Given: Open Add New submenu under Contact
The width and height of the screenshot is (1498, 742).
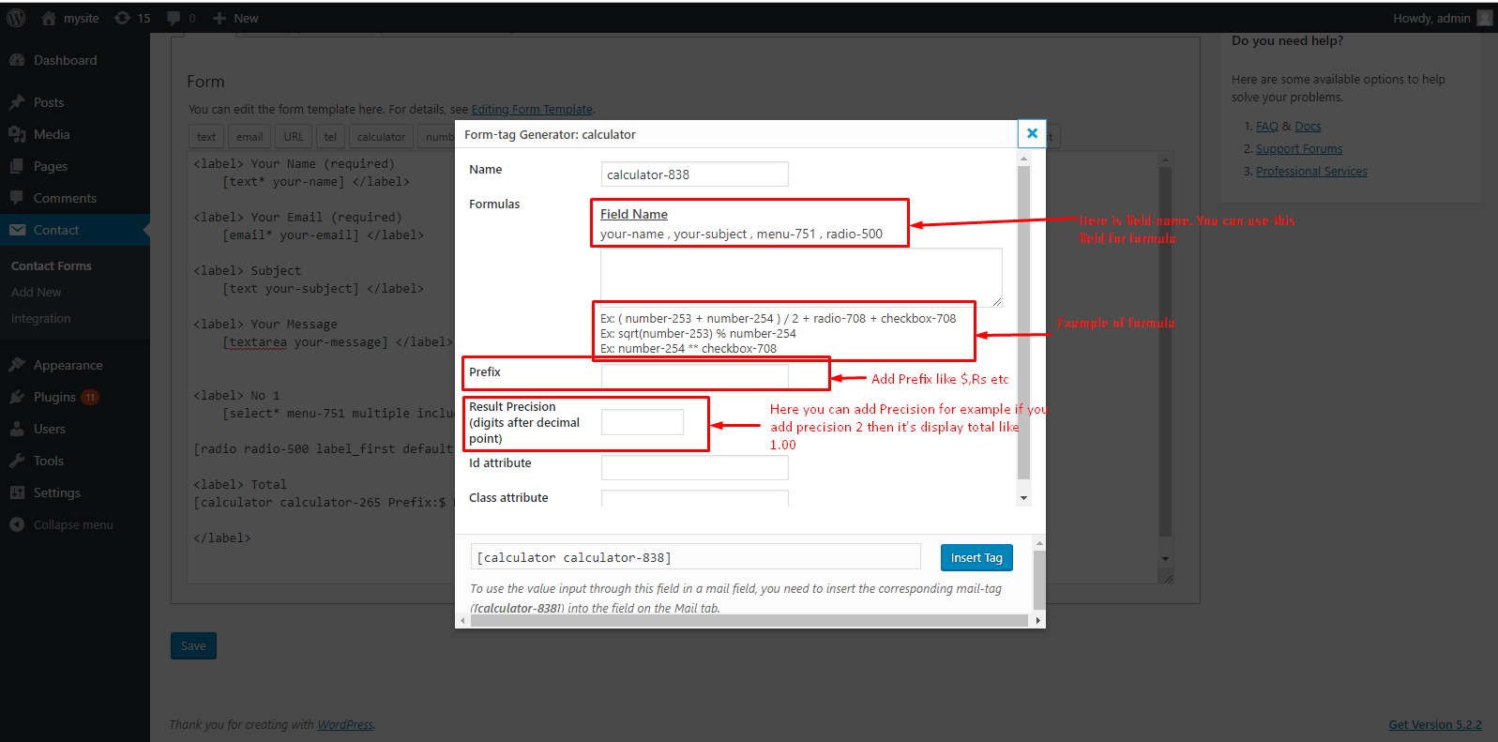Looking at the screenshot, I should click(x=37, y=292).
